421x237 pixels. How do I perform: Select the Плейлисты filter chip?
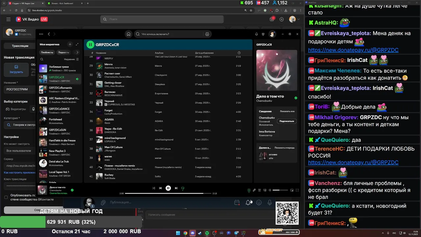point(47,52)
